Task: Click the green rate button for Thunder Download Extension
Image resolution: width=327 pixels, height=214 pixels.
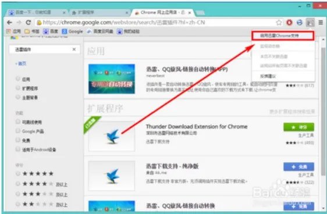Action: click(298, 127)
